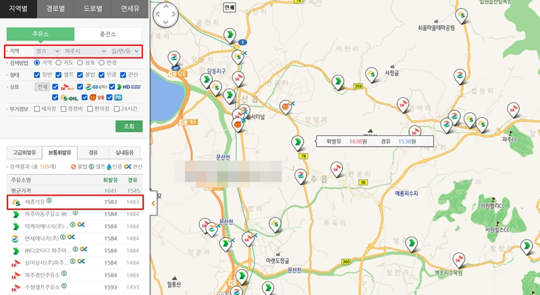Open the 수향셀프주유소 station entry
The height and width of the screenshot is (295, 540).
[x=75, y=287]
